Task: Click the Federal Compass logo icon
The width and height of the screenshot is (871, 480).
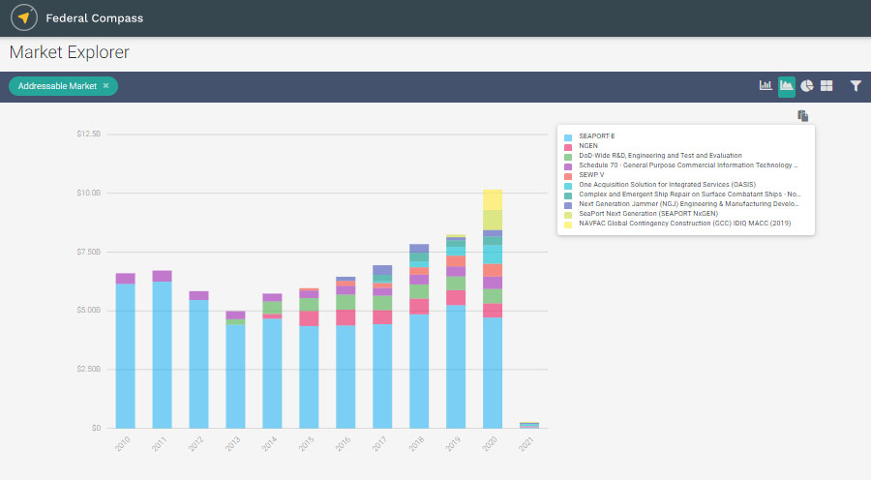Action: pyautogui.click(x=23, y=17)
